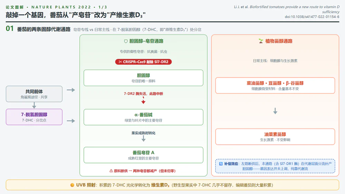Click the 皂苷的唯一原料 subtitle
This screenshot has height=194, width=345.
click(144, 81)
